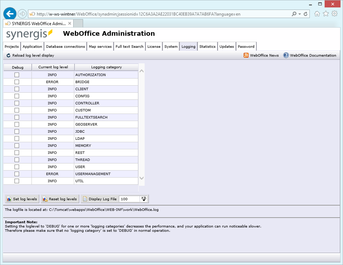The height and width of the screenshot is (265, 343).
Task: Click the Display Log File document icon
Action: pos(85,199)
